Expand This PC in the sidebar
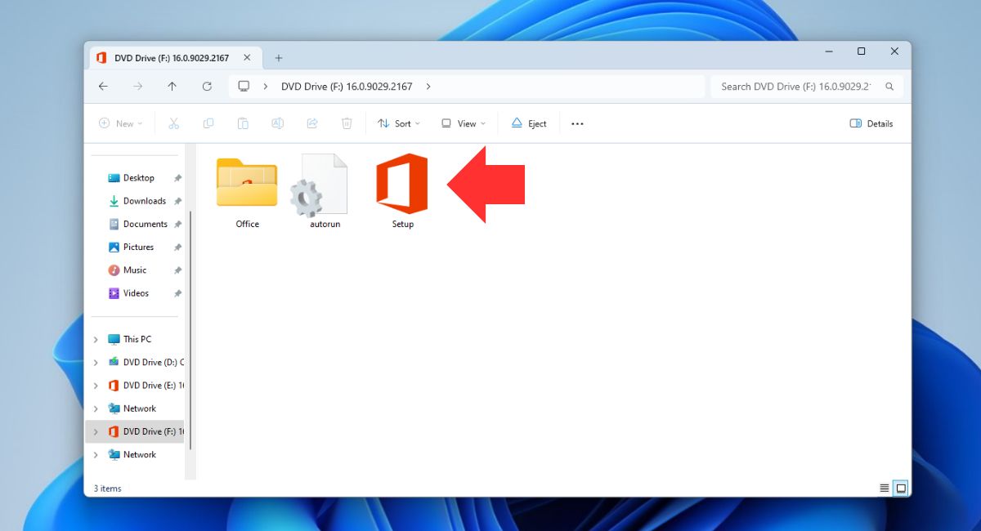Screen dimensions: 981x531 point(96,338)
